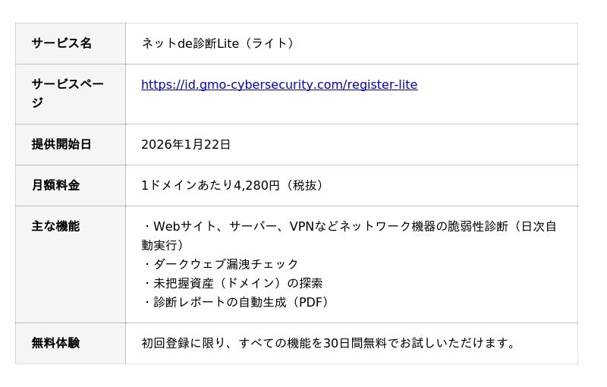This screenshot has width=607, height=387.
Task: Click the ダークウェブ漏洩チェック bullet line
Action: (x=221, y=264)
